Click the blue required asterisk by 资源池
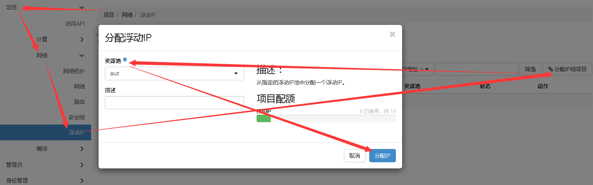Screen dimensions: 593x185 [x=125, y=60]
